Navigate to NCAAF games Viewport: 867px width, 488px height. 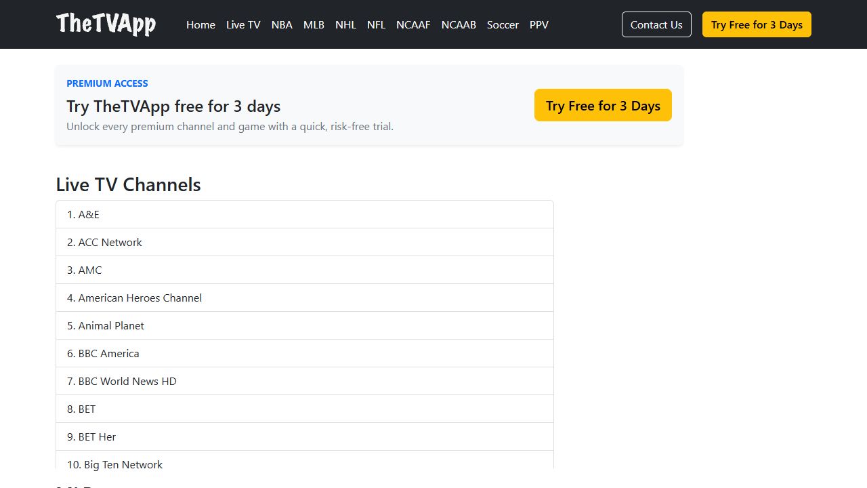pyautogui.click(x=413, y=24)
